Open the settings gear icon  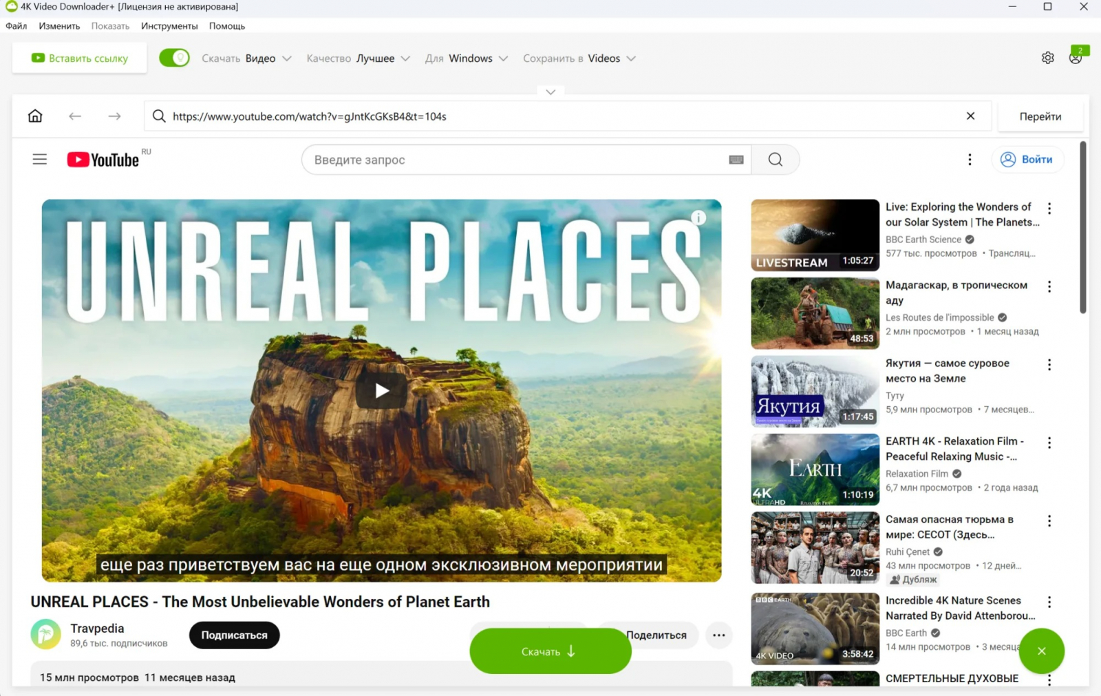[x=1047, y=59]
